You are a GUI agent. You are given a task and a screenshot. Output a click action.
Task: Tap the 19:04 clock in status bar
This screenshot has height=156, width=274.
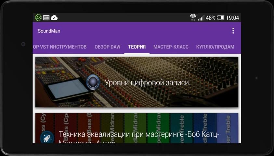(x=232, y=18)
